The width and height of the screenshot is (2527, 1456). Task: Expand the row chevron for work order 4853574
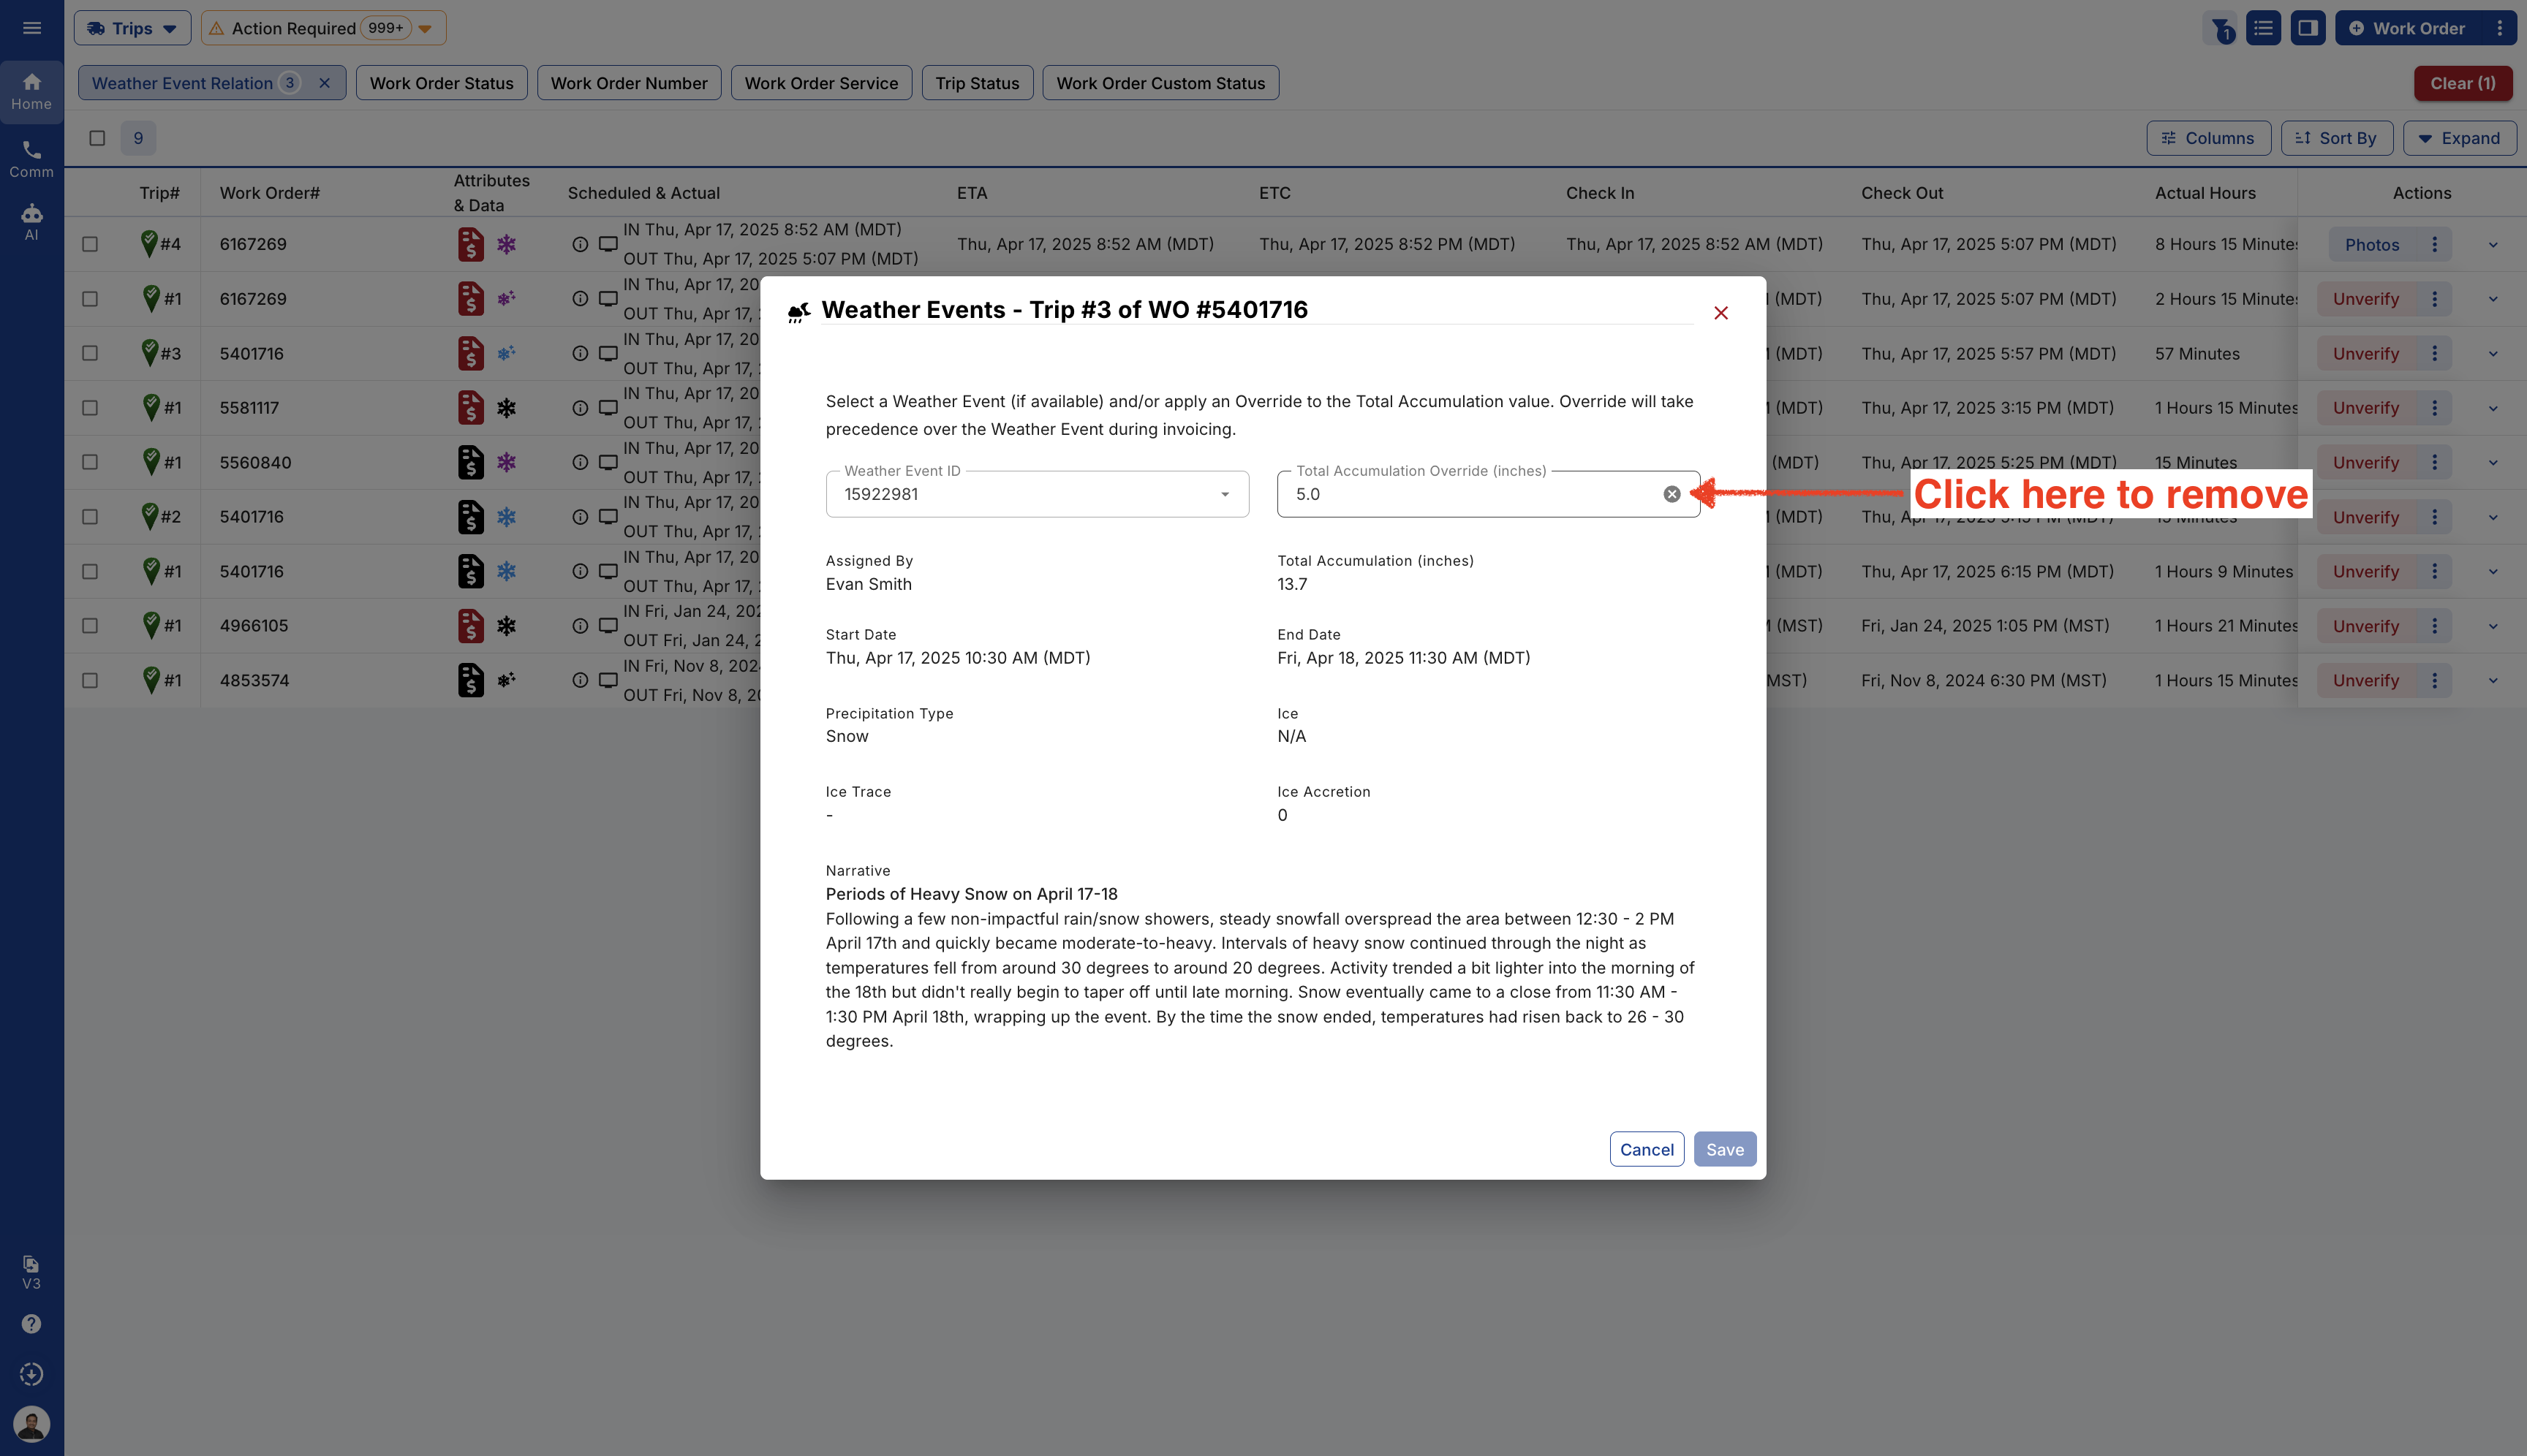[2492, 680]
